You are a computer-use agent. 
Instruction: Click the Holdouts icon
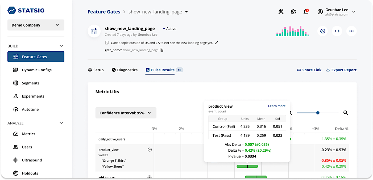point(16,173)
